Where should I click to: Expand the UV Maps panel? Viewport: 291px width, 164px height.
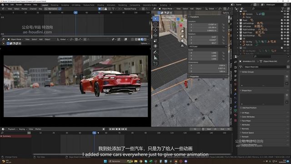pos(245,113)
